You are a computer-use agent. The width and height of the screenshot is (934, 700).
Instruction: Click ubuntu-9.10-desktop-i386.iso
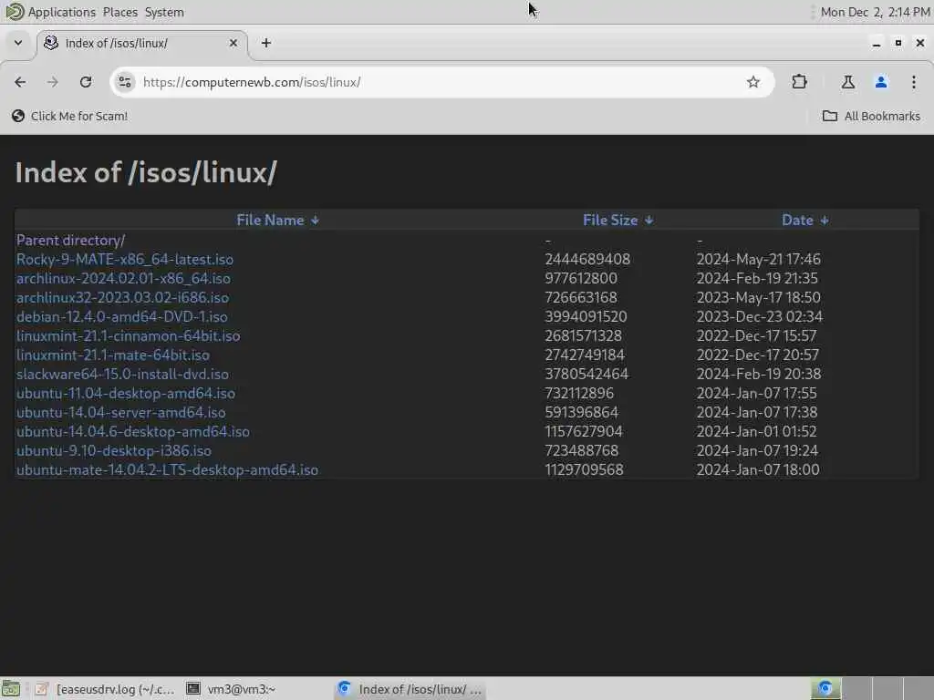114,450
